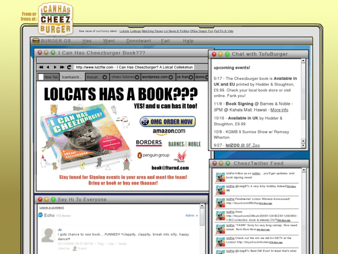
Task: Reload the page with the refresh icon
Action: coord(69,67)
